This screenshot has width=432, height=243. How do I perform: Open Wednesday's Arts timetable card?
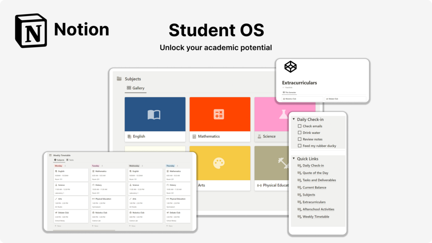click(x=145, y=203)
